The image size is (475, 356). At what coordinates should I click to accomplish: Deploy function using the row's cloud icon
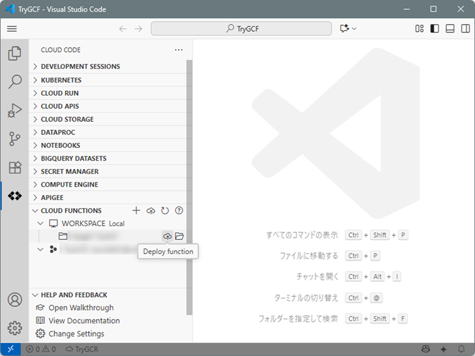167,236
